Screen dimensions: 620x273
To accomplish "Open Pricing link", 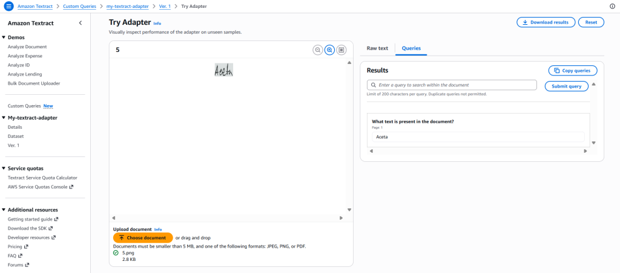I will 18,246.
